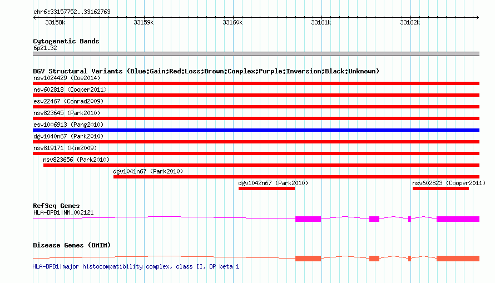The height and width of the screenshot is (283, 495).
Task: Click the esv22467 (Conrad2009) label
Action: tap(68, 101)
